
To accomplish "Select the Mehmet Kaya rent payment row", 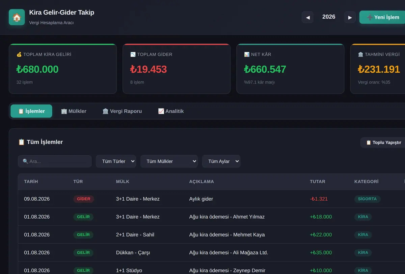I will tap(212, 234).
